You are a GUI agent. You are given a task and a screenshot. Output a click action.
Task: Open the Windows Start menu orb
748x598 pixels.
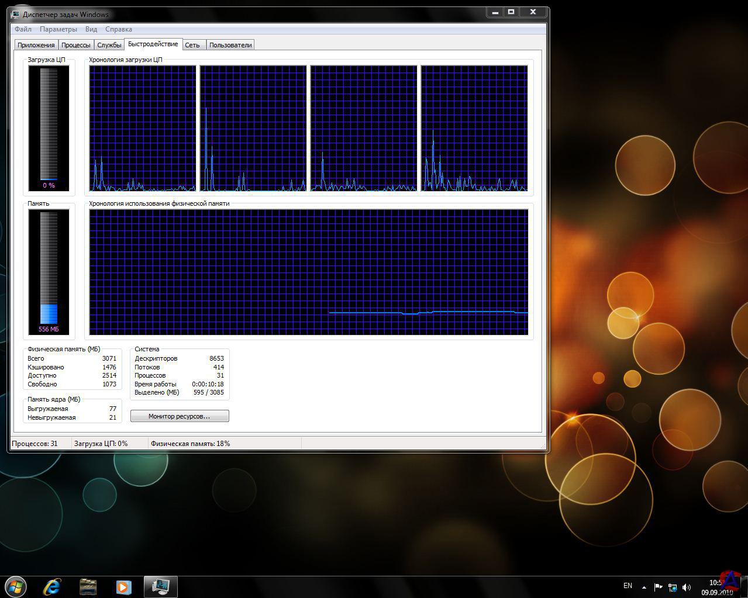tap(16, 586)
